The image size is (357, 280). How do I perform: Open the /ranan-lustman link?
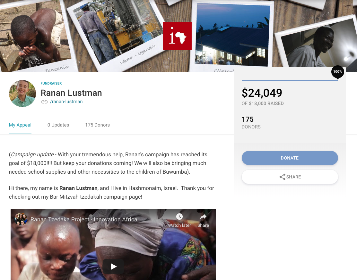tap(66, 102)
